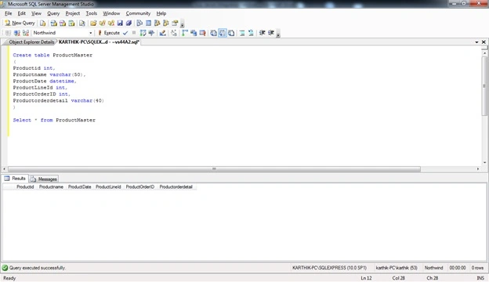This screenshot has height=282, width=489.
Task: Click the New Query button
Action: point(20,23)
